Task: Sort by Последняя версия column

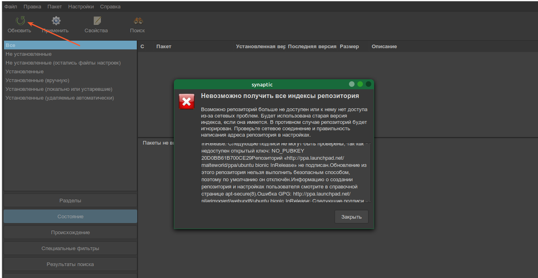Action: [312, 47]
